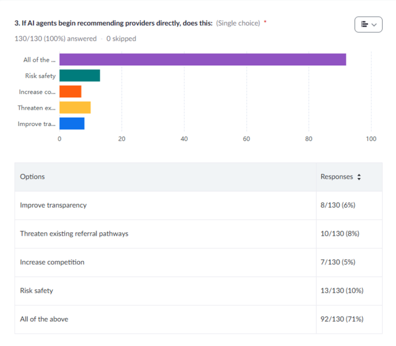
Task: Select the yellow Threaten existing referral bar
Action: tap(75, 107)
